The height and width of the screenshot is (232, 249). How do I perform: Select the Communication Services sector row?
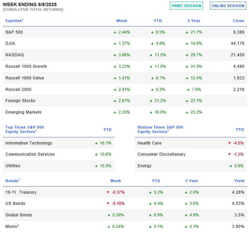pyautogui.click(x=58, y=154)
